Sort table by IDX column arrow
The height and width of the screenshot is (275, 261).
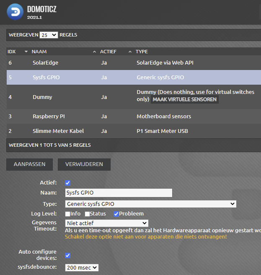tap(26, 52)
